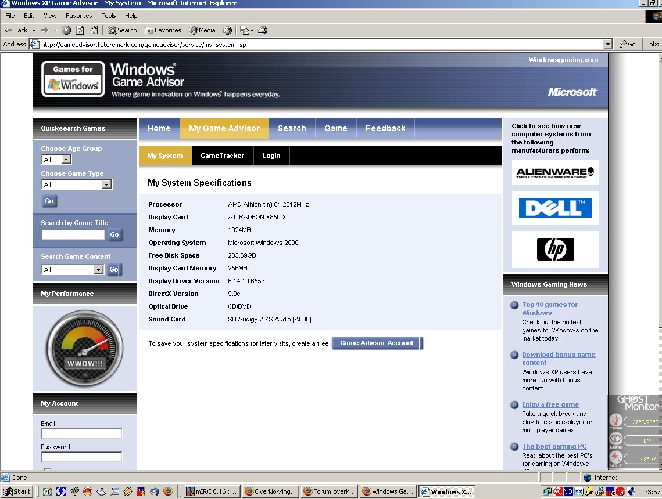Open the Windowsgaming.com link
662x499 pixels.
(563, 60)
